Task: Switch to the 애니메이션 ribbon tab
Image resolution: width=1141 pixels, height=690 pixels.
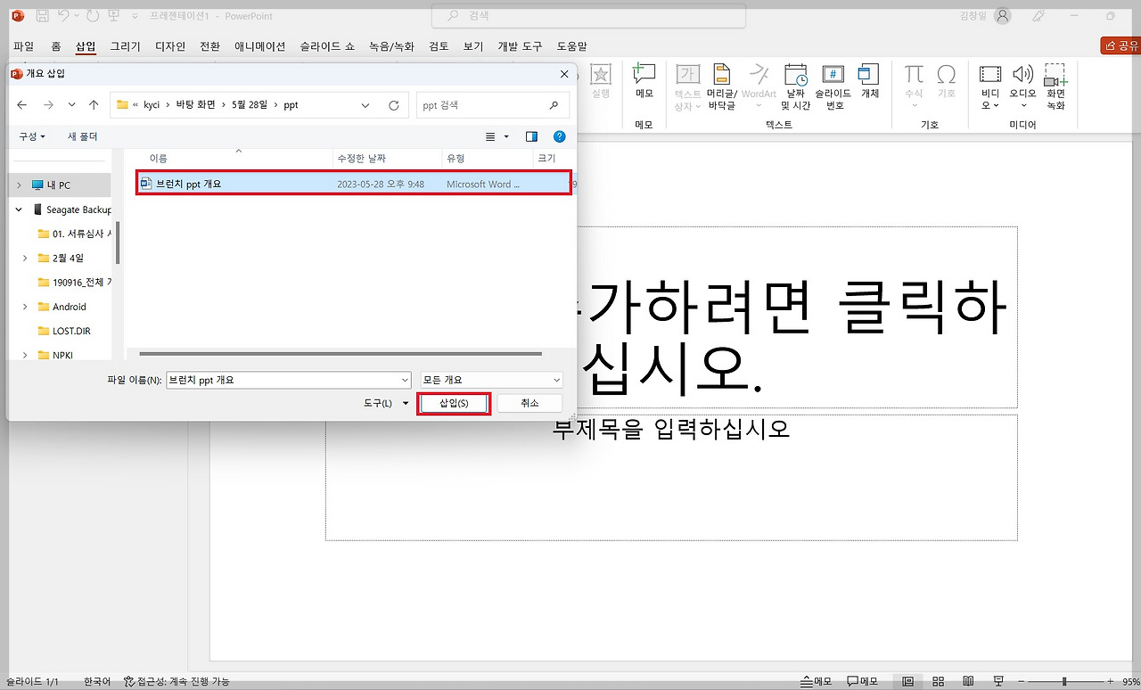Action: [259, 46]
